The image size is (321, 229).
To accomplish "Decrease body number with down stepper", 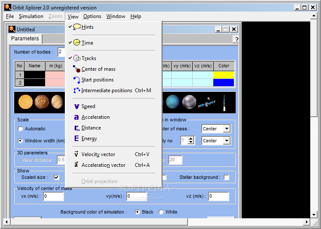I will 191,142.
